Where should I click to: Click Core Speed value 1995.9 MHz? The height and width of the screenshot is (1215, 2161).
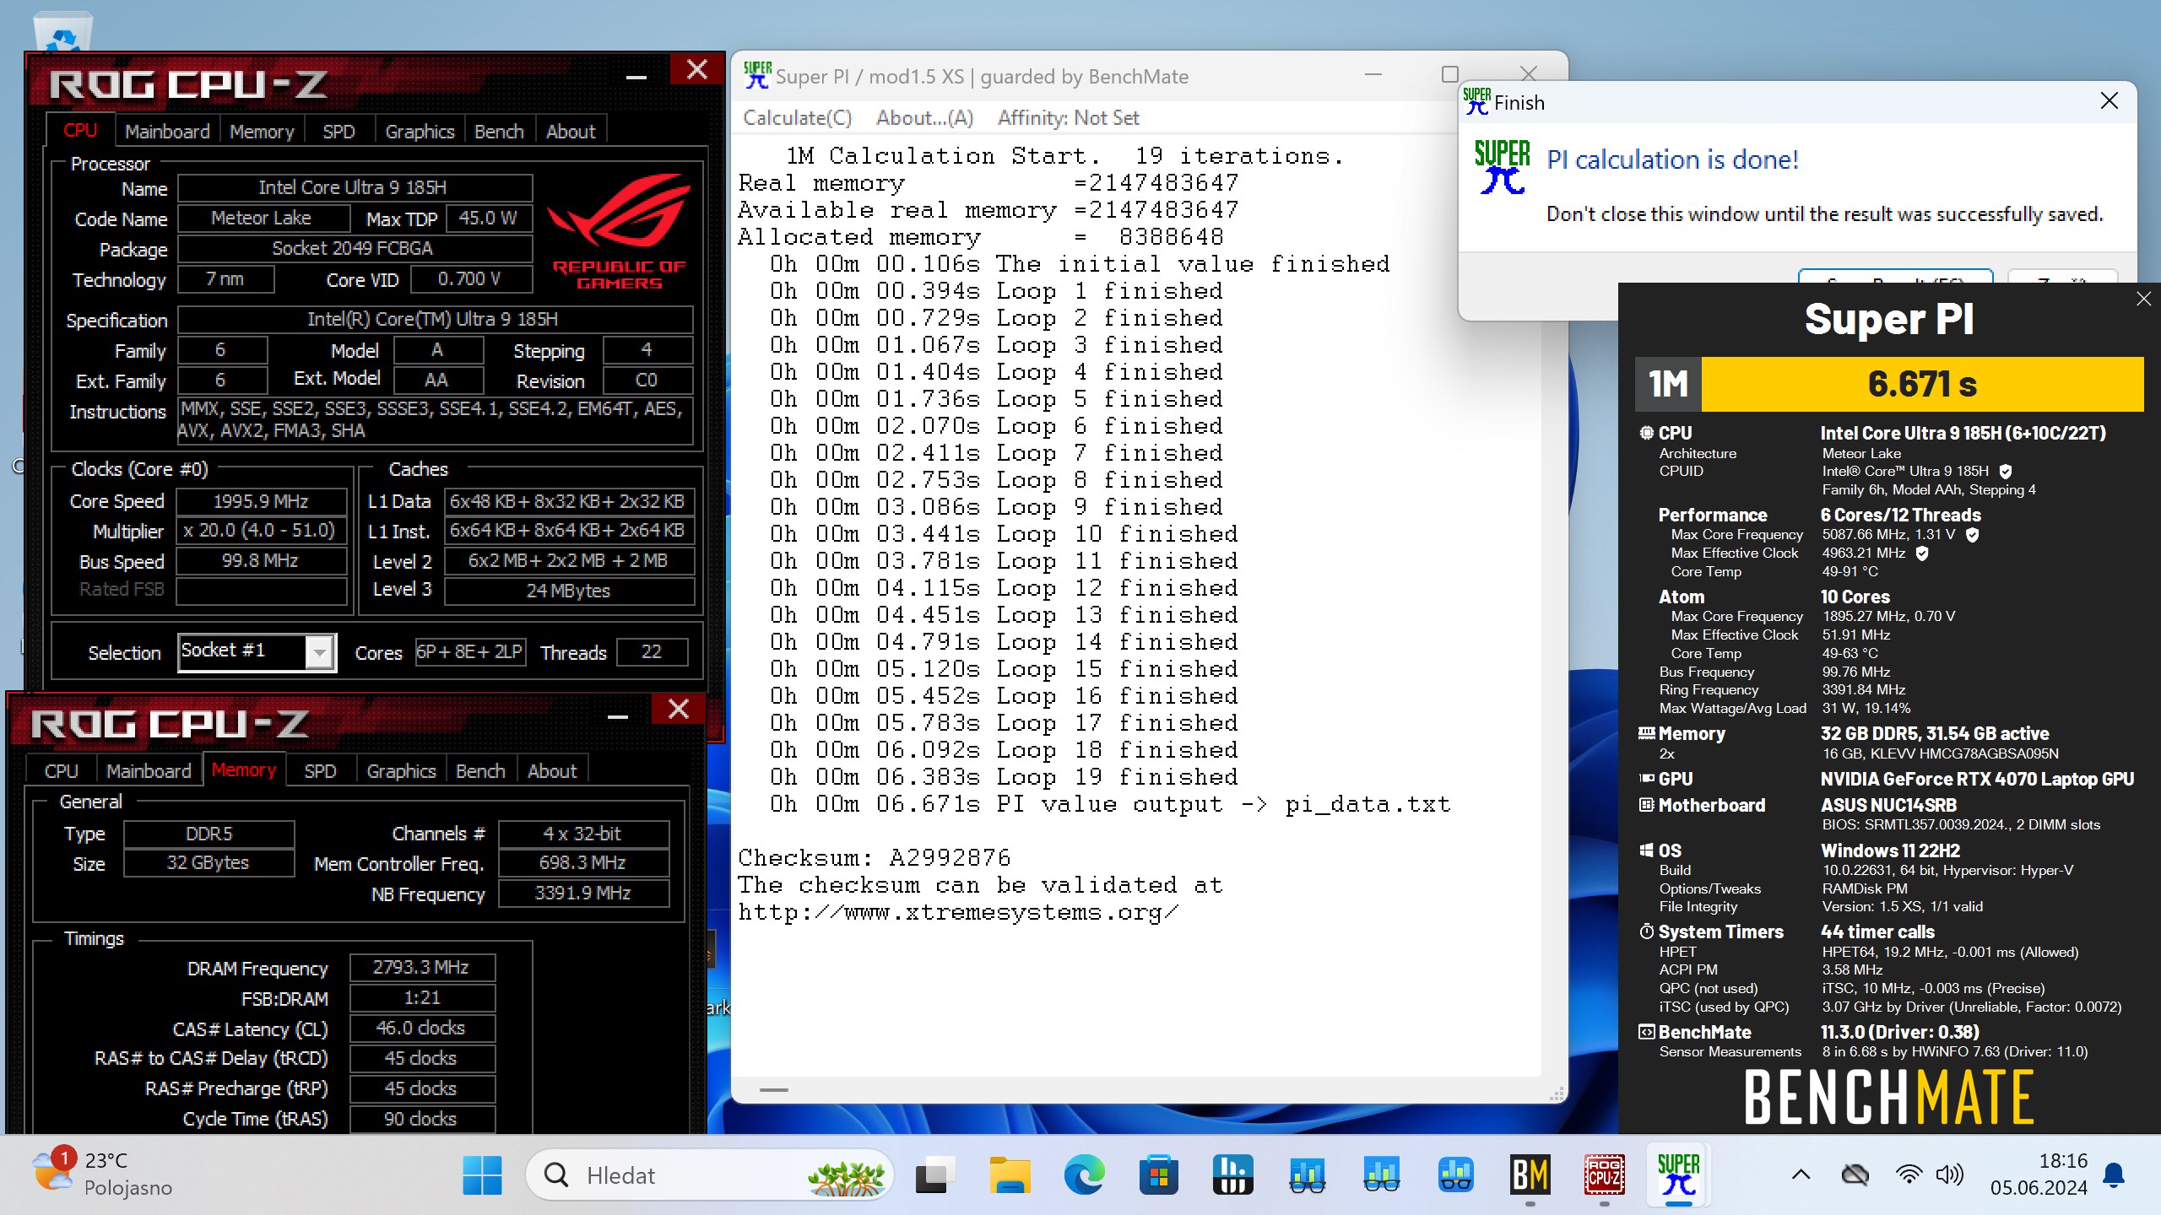[261, 501]
